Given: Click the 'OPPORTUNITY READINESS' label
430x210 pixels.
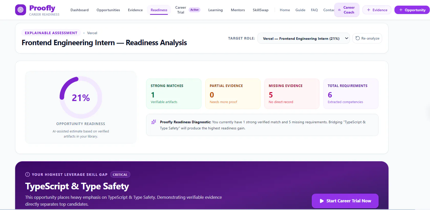Looking at the screenshot, I should (81, 124).
